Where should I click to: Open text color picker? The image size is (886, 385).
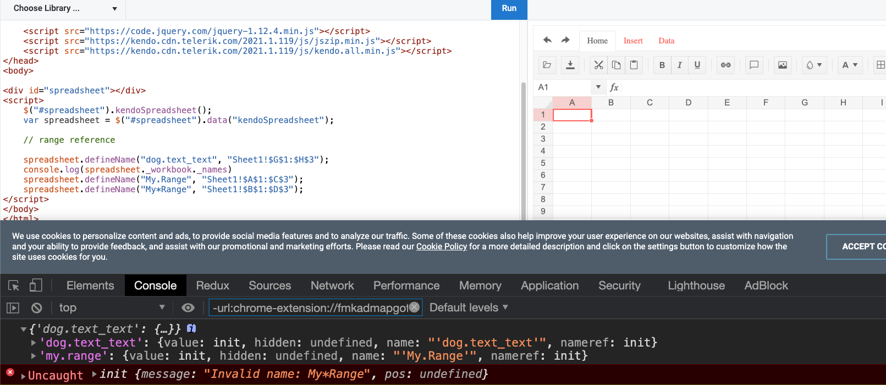(850, 65)
